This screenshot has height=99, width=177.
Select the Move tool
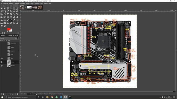(17, 11)
